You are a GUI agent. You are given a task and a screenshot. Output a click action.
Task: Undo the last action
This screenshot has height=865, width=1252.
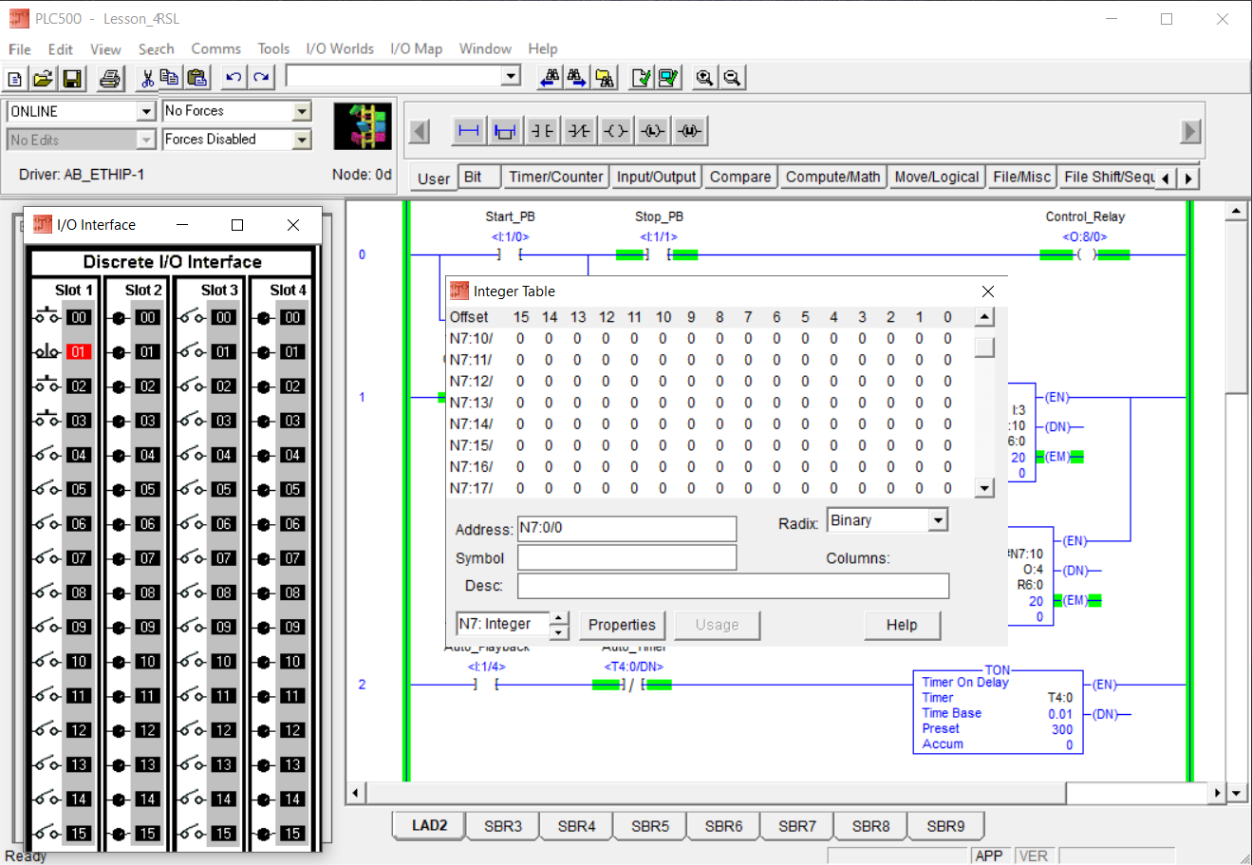pos(234,78)
